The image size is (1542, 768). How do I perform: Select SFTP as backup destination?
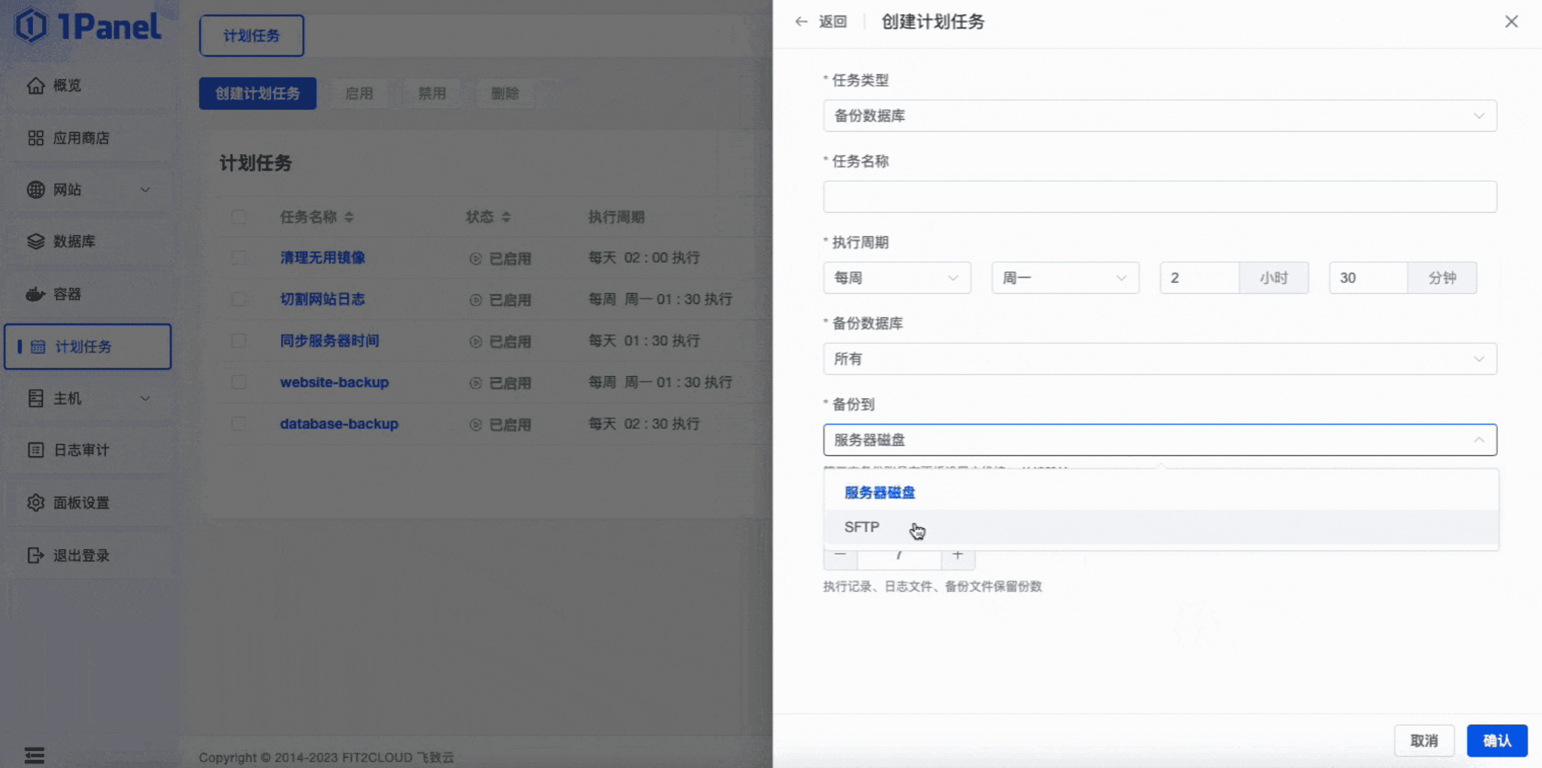tap(861, 527)
